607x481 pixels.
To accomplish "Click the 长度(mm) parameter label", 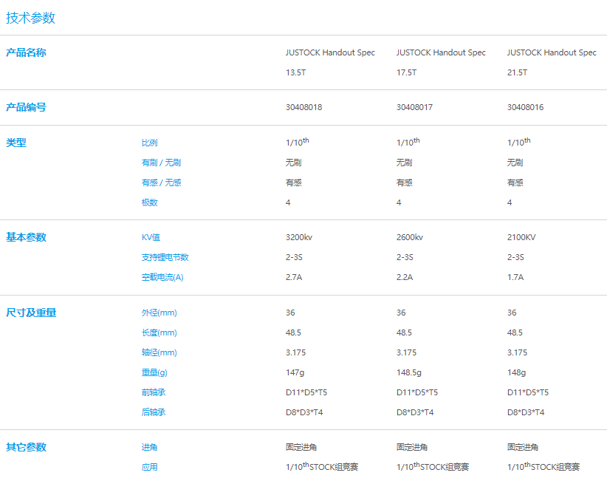I will (159, 332).
